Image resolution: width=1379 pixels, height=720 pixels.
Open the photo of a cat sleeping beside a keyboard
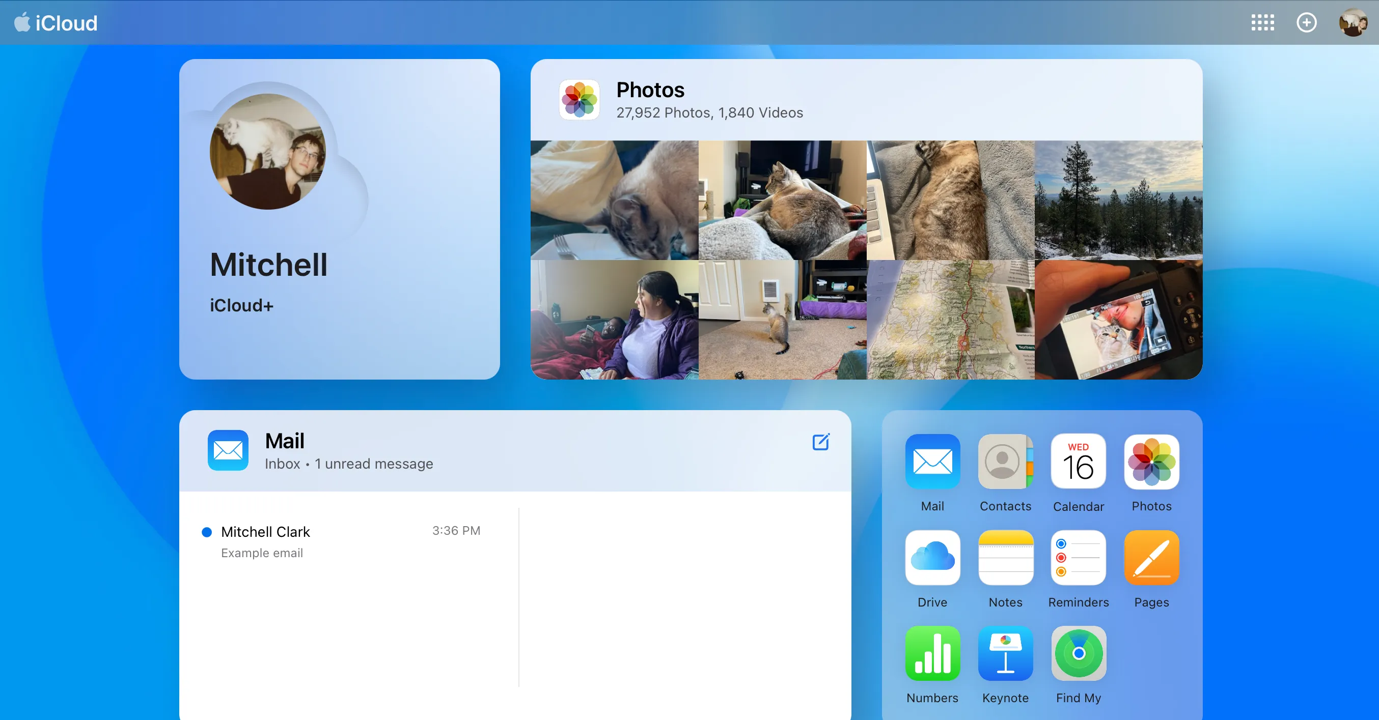950,200
